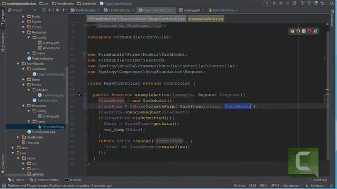Click the Run with Coverage icon
This screenshot has height=189, width=337.
(x=288, y=3)
